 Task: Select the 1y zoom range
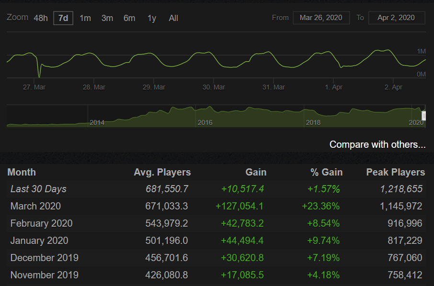[x=151, y=18]
